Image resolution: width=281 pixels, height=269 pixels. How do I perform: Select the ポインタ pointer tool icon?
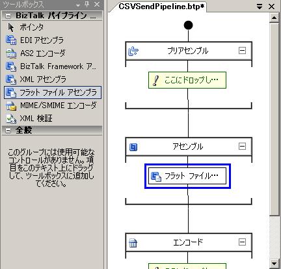tap(10, 27)
